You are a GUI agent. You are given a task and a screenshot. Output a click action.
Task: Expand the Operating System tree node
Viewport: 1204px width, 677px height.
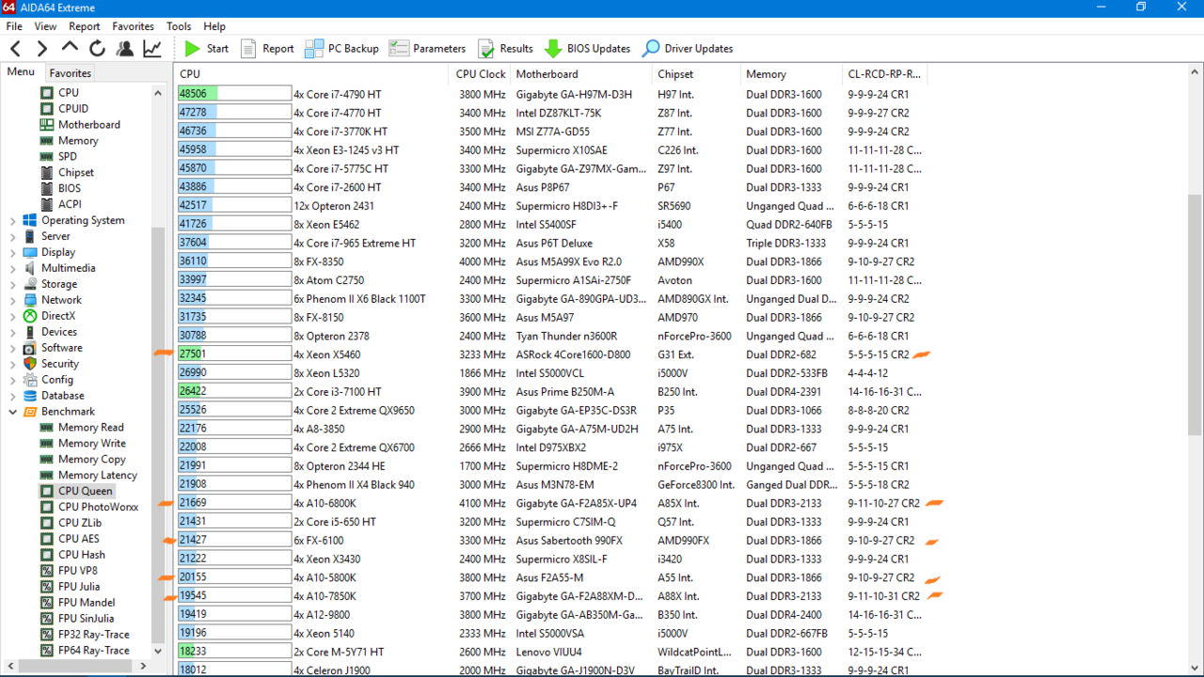(x=13, y=221)
